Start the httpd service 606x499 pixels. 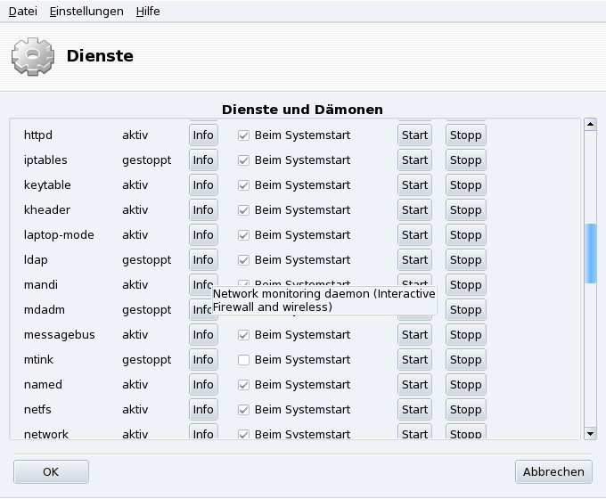click(414, 135)
